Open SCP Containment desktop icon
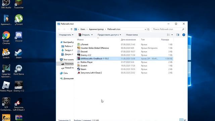 6,104
